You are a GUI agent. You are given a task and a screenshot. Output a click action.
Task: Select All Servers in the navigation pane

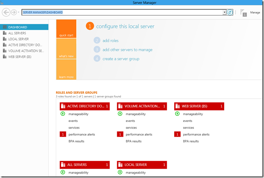coord(24,33)
